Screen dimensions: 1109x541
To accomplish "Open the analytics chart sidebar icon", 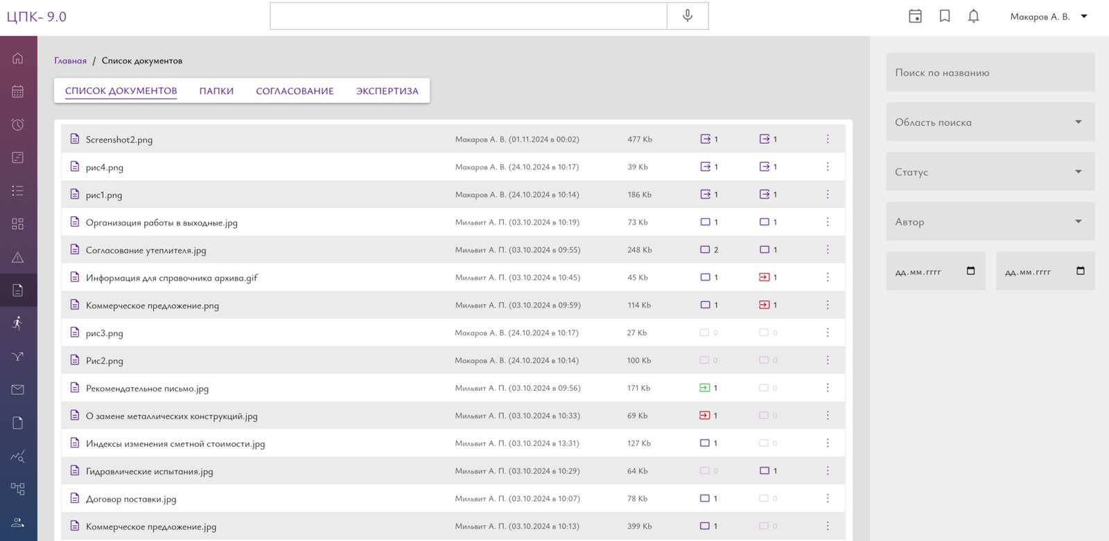I will click(x=18, y=456).
